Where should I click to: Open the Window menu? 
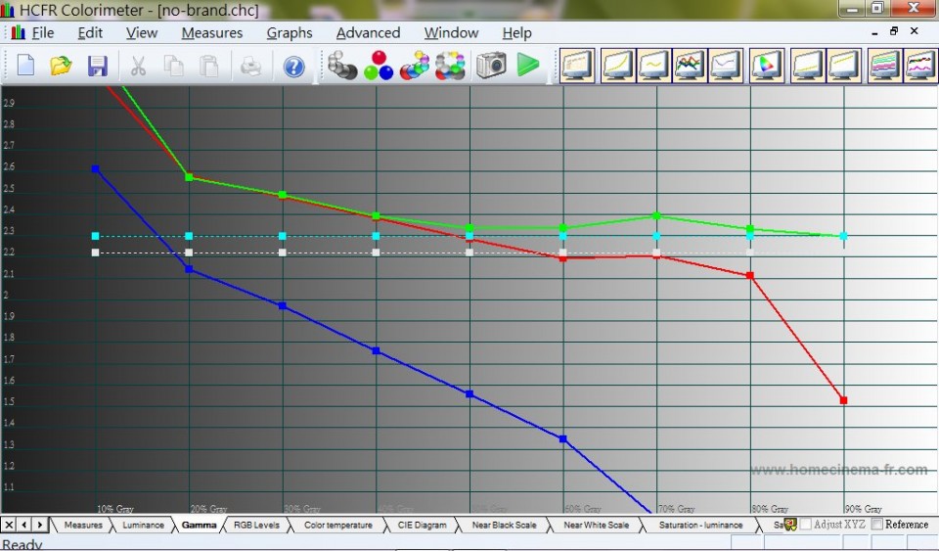(x=451, y=33)
